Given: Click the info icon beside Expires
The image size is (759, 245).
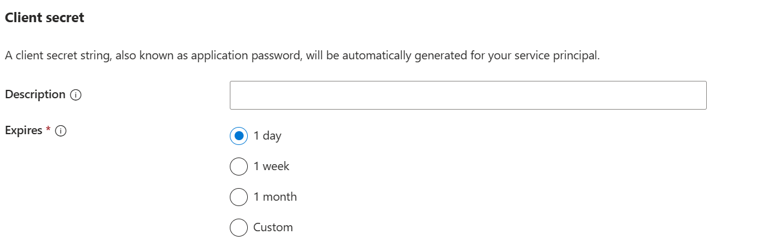Looking at the screenshot, I should [60, 131].
